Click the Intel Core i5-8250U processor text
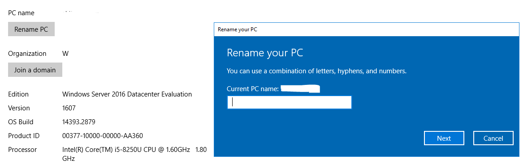 click(x=135, y=154)
